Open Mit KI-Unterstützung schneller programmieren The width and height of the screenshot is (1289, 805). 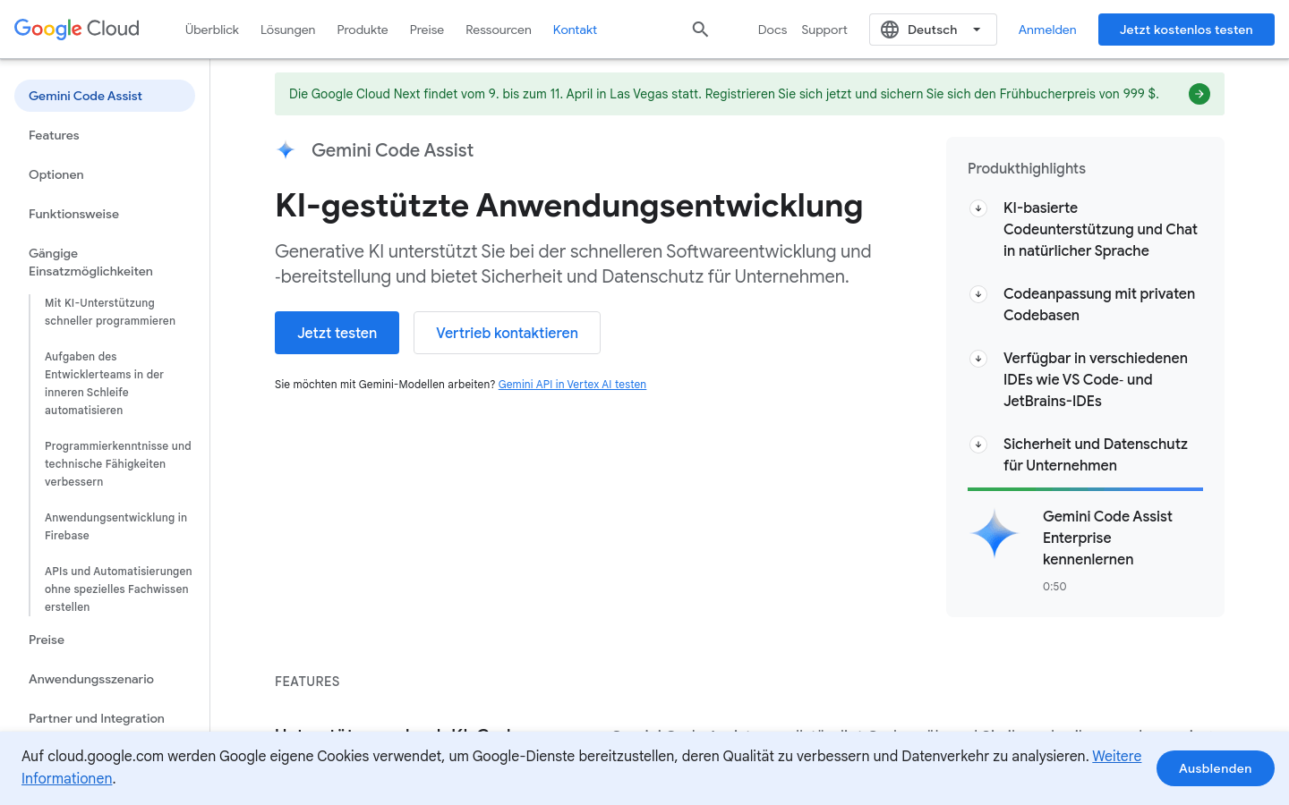(x=110, y=312)
